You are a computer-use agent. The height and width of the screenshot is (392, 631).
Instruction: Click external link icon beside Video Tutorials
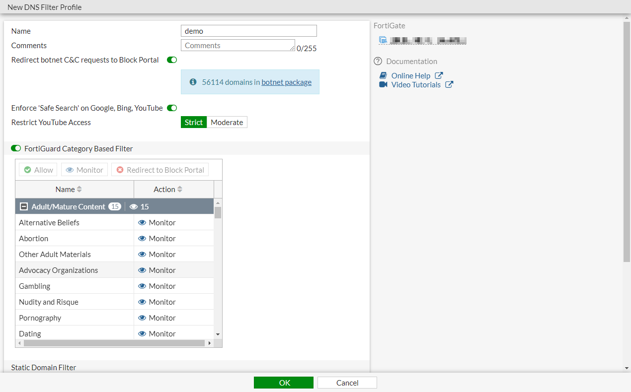click(x=449, y=85)
